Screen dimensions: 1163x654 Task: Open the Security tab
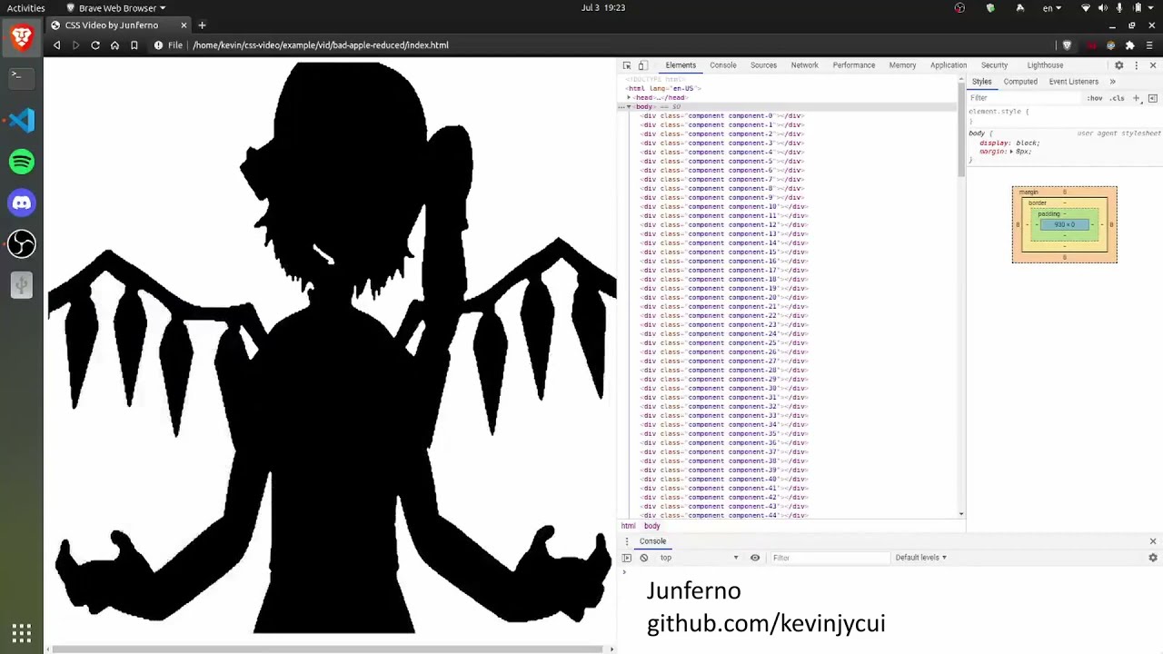[994, 65]
